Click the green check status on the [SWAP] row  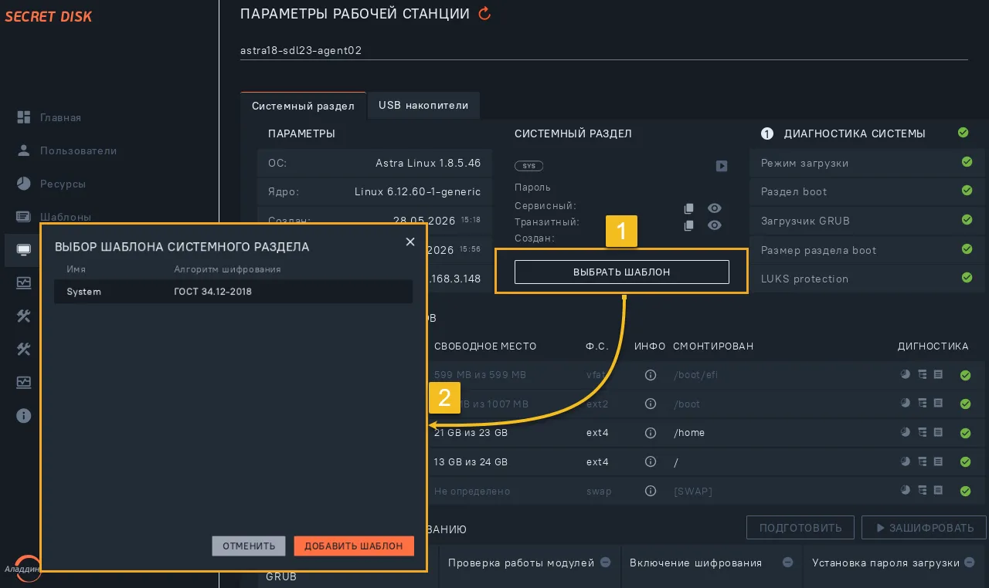965,491
